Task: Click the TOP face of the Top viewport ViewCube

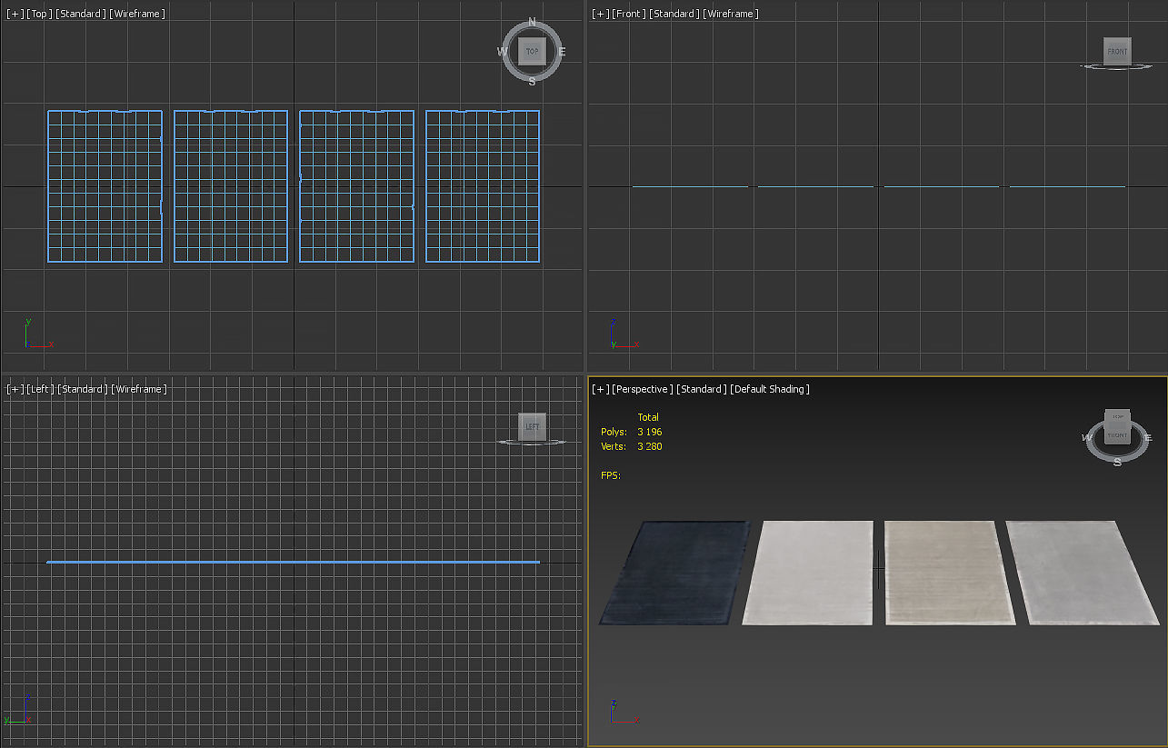Action: [532, 52]
